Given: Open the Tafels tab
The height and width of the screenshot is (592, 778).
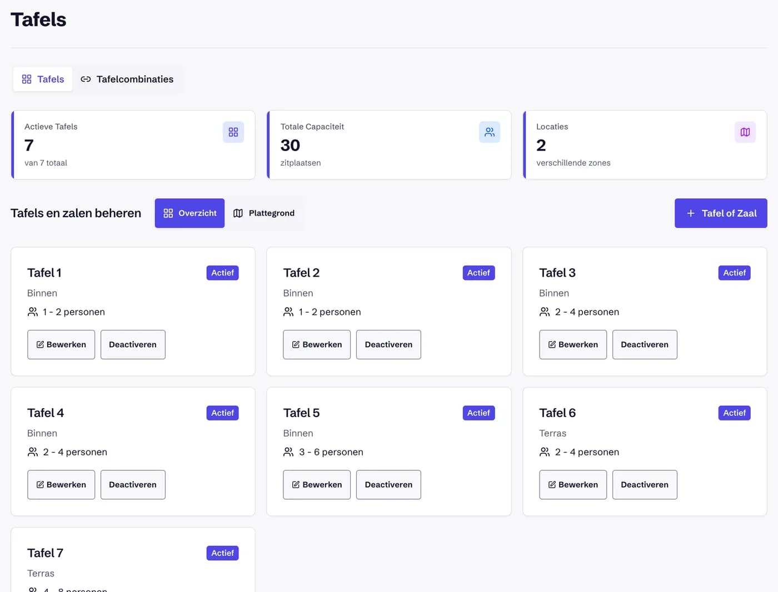Looking at the screenshot, I should tap(43, 79).
